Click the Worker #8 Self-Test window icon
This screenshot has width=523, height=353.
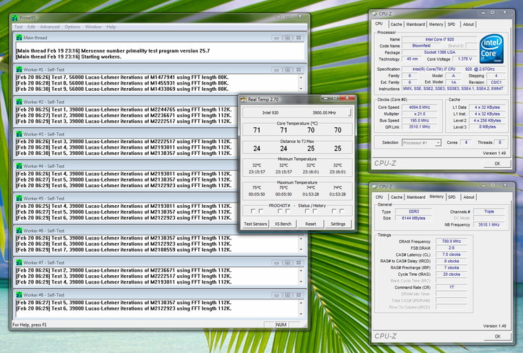19,295
